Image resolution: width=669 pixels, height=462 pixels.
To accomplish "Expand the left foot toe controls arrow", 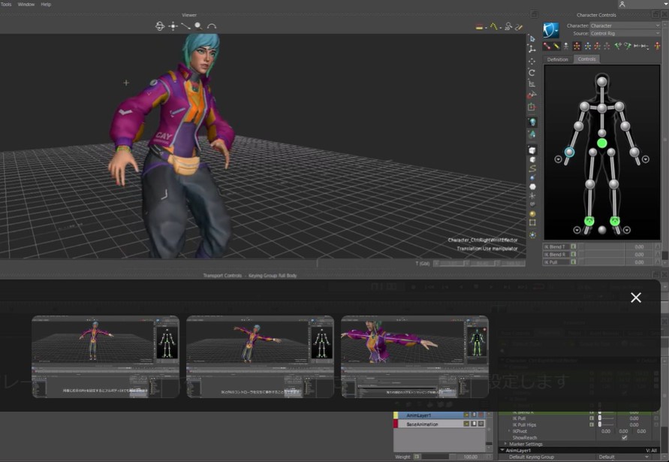I will click(x=627, y=230).
